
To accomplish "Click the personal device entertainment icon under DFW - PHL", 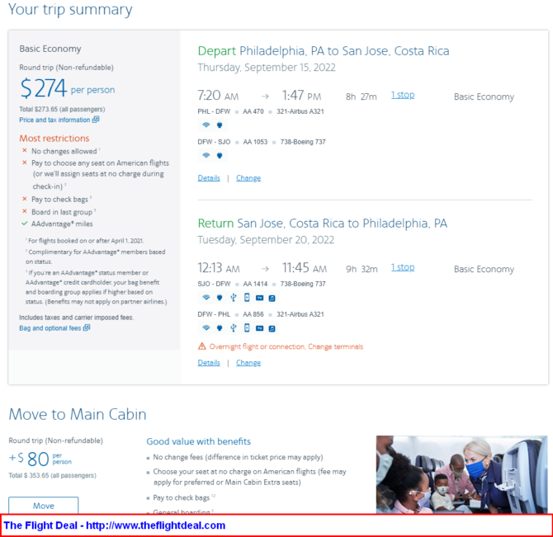I will (x=247, y=328).
